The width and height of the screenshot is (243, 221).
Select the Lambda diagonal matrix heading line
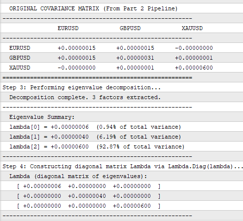(78, 176)
